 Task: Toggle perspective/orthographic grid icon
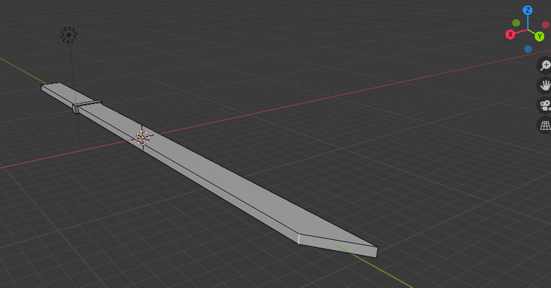(545, 125)
